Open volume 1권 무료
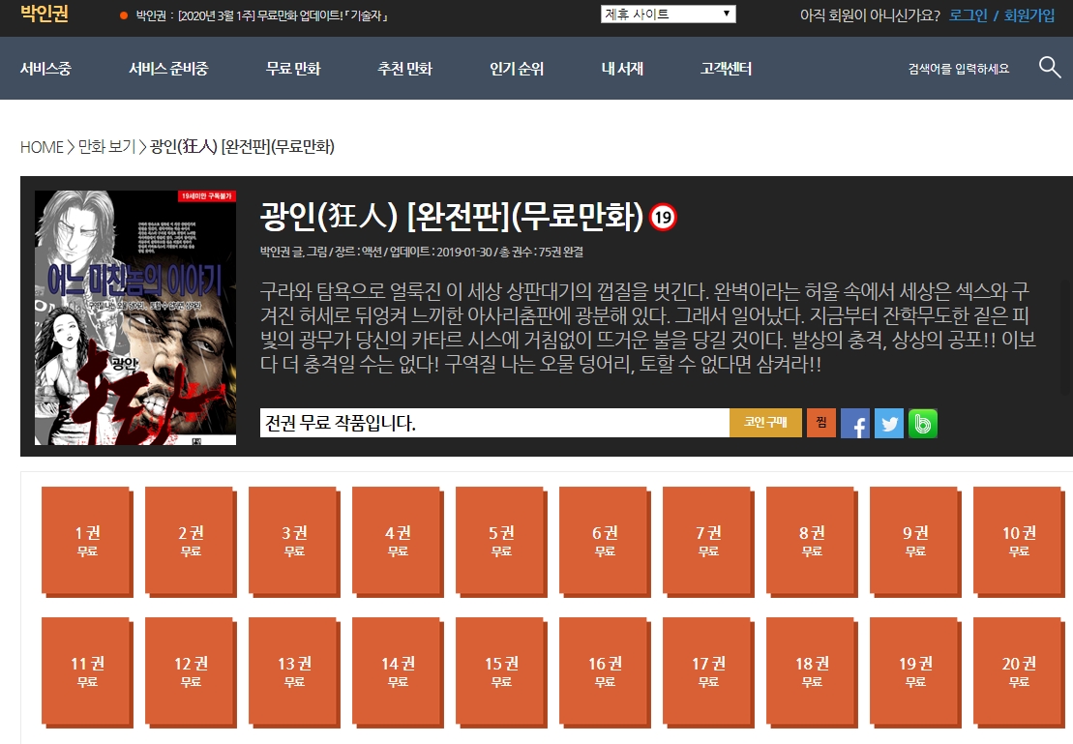Image resolution: width=1073 pixels, height=744 pixels. tap(87, 541)
